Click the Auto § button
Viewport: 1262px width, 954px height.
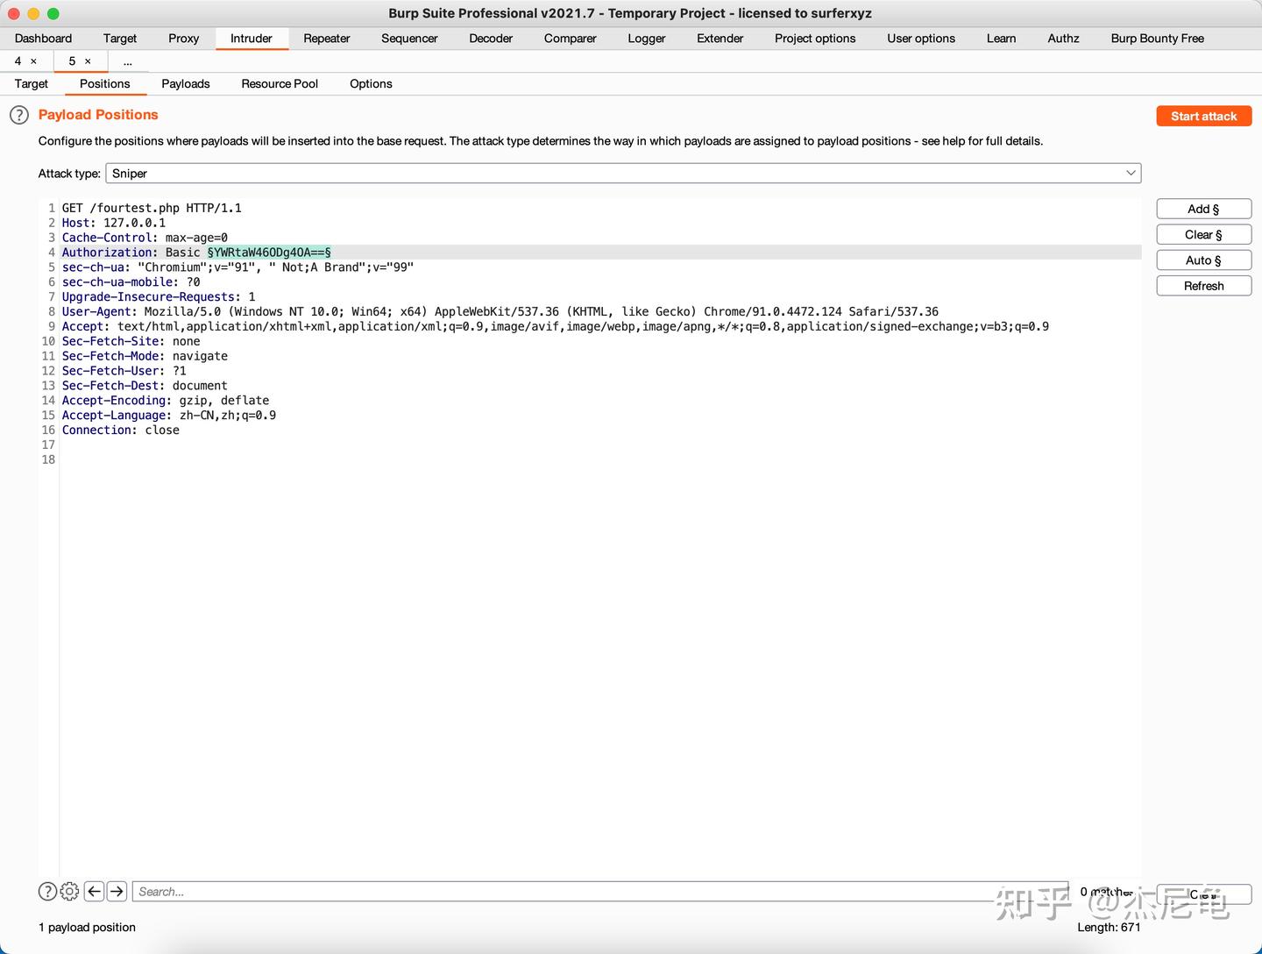pyautogui.click(x=1204, y=260)
